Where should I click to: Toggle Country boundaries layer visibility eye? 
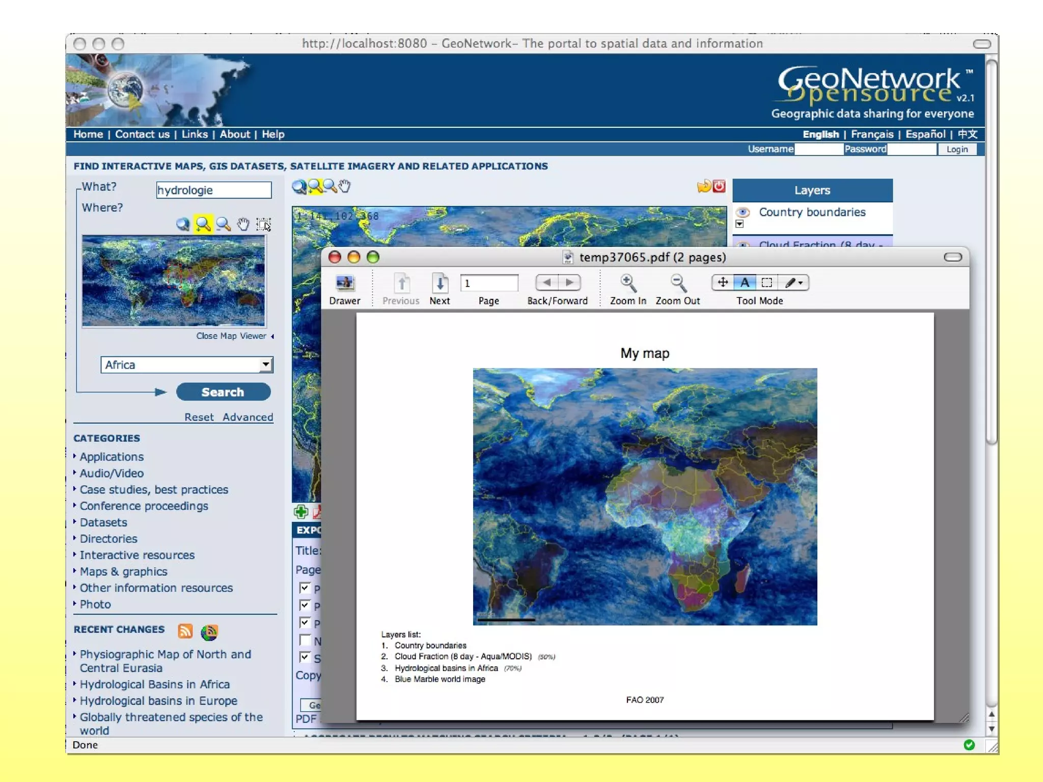[743, 212]
